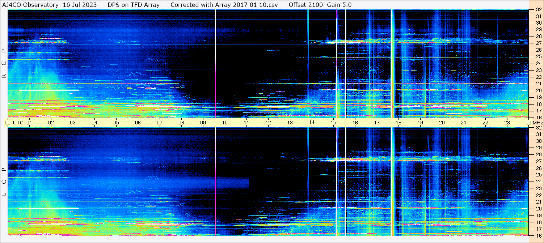Click the 27 MHz tick label, RCP panel
The height and width of the screenshot is (243, 544).
coord(539,43)
